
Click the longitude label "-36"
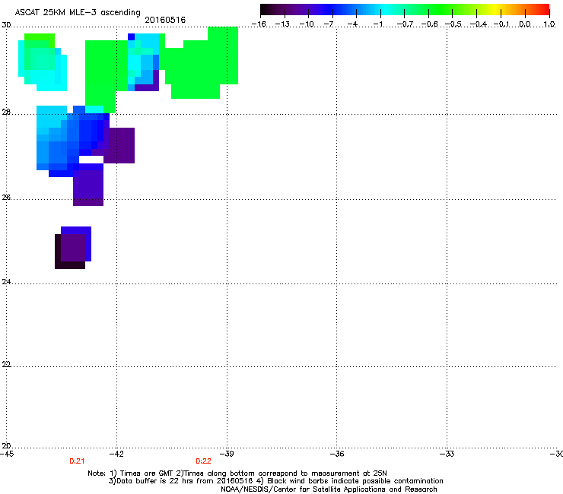[337, 454]
